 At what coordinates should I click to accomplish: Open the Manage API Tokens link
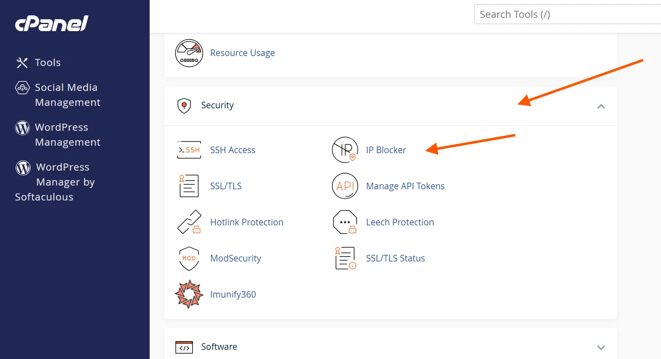coord(405,186)
